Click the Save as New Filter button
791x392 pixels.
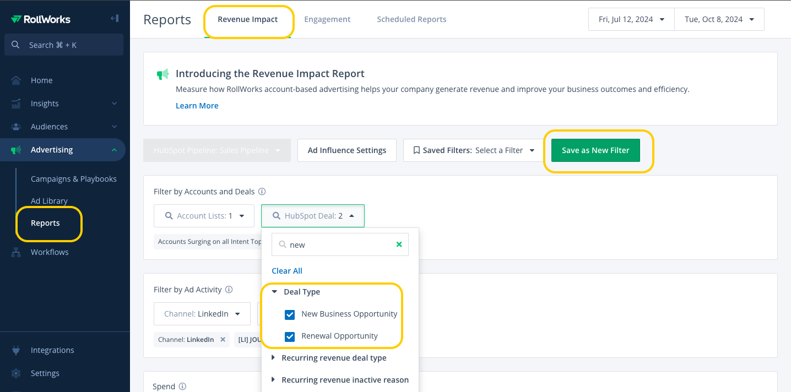tap(595, 150)
